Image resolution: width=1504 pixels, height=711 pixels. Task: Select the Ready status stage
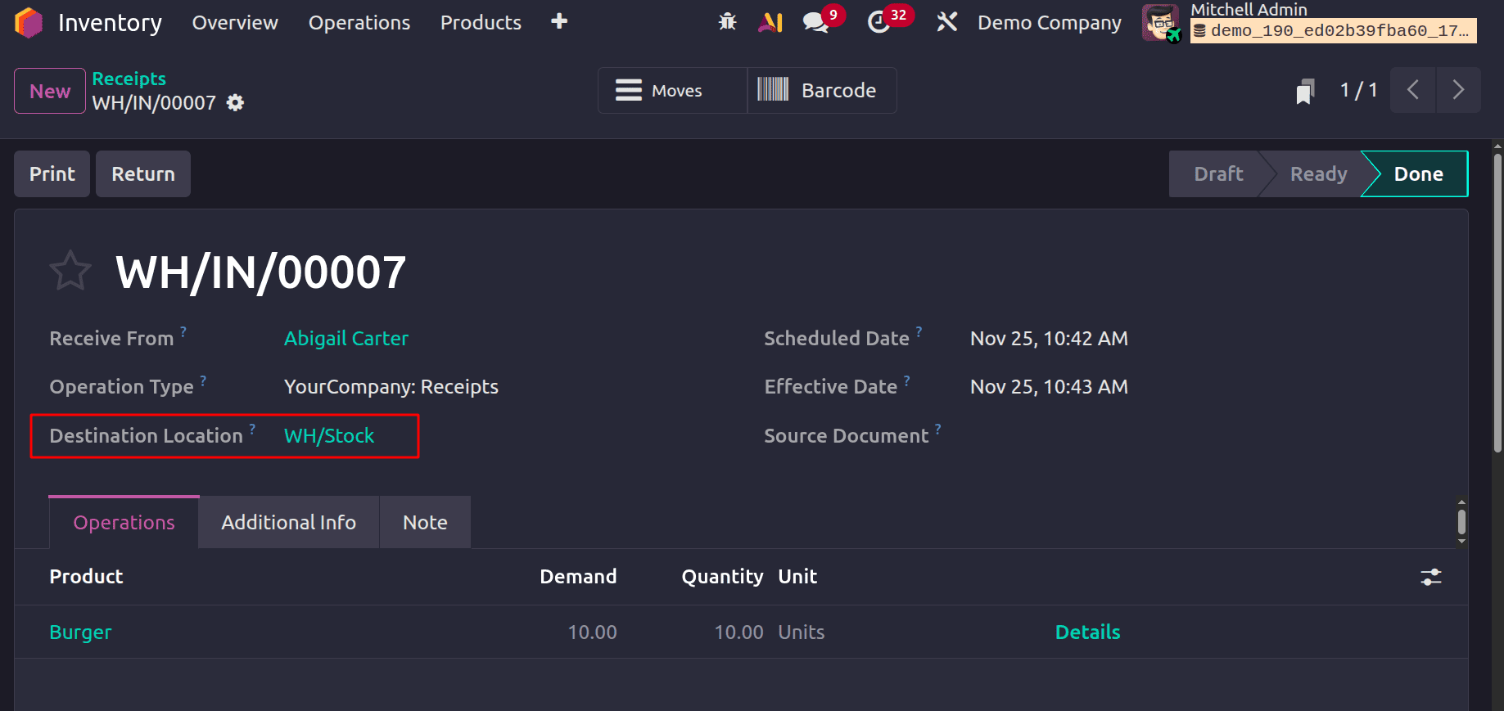pyautogui.click(x=1318, y=173)
